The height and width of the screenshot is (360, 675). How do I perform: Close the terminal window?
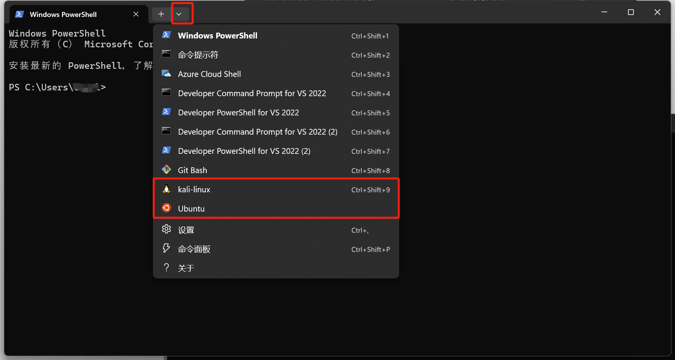657,12
